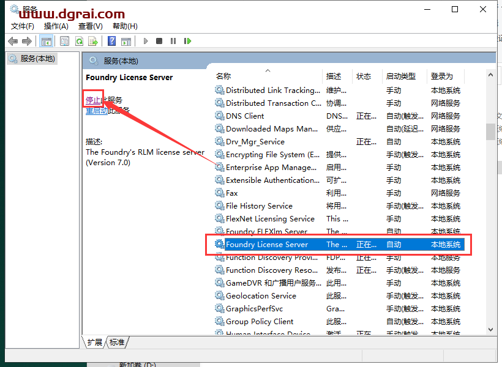Click the 停止 link to stop the service

(x=92, y=100)
